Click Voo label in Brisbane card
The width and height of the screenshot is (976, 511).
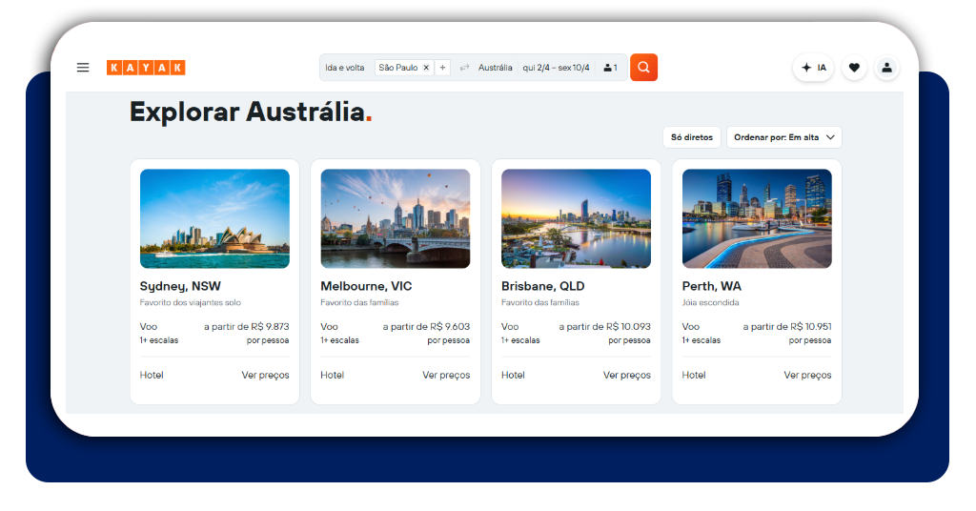(x=510, y=327)
